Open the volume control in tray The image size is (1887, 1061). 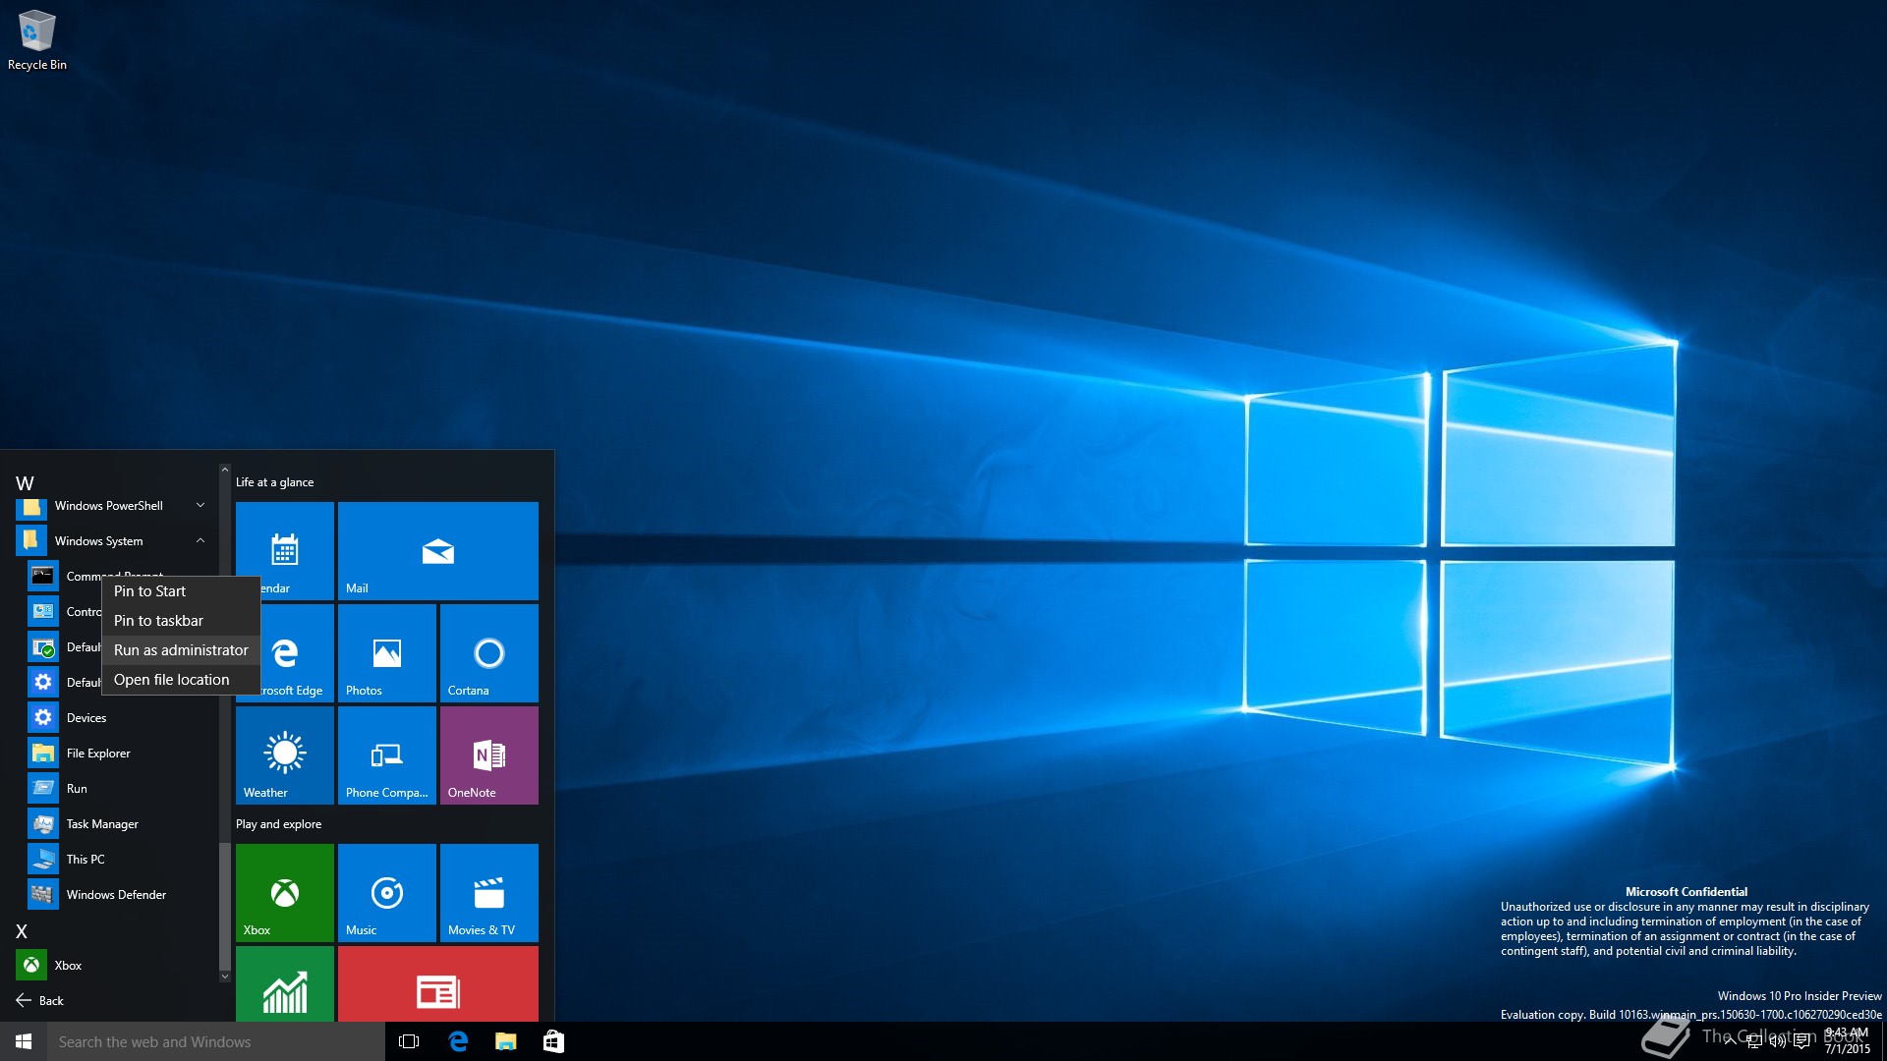tap(1777, 1041)
